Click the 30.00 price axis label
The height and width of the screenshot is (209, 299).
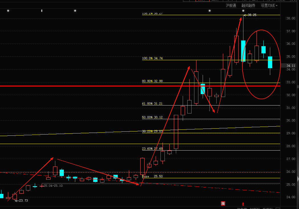click(x=291, y=120)
